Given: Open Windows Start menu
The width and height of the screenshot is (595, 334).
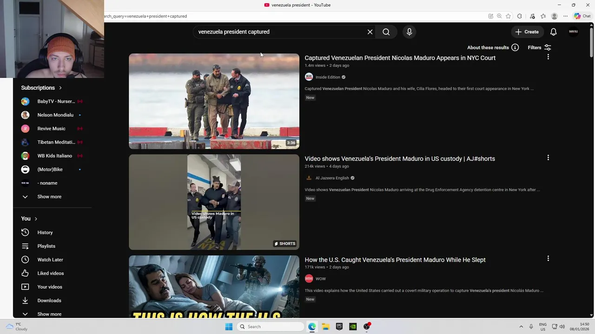Looking at the screenshot, I should (x=229, y=327).
